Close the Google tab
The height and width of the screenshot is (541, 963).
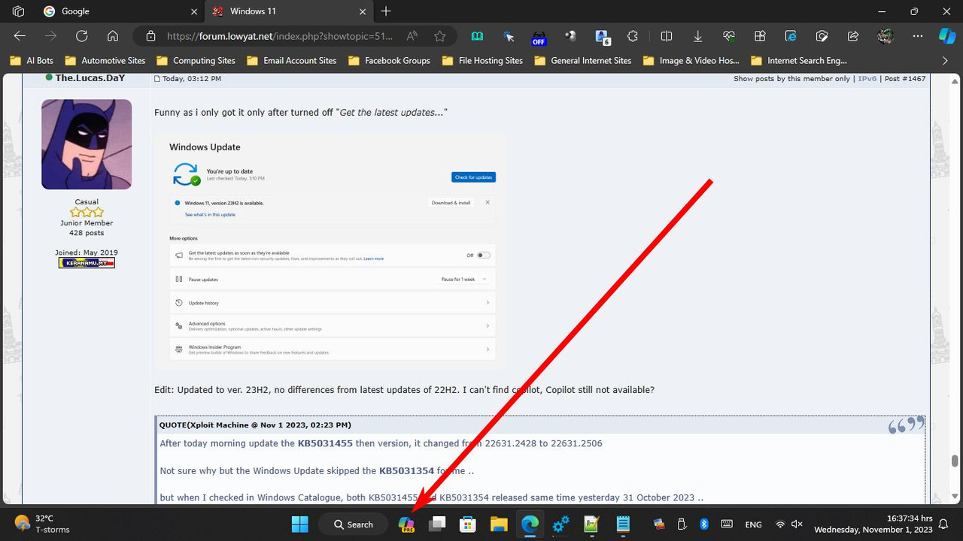pyautogui.click(x=194, y=11)
